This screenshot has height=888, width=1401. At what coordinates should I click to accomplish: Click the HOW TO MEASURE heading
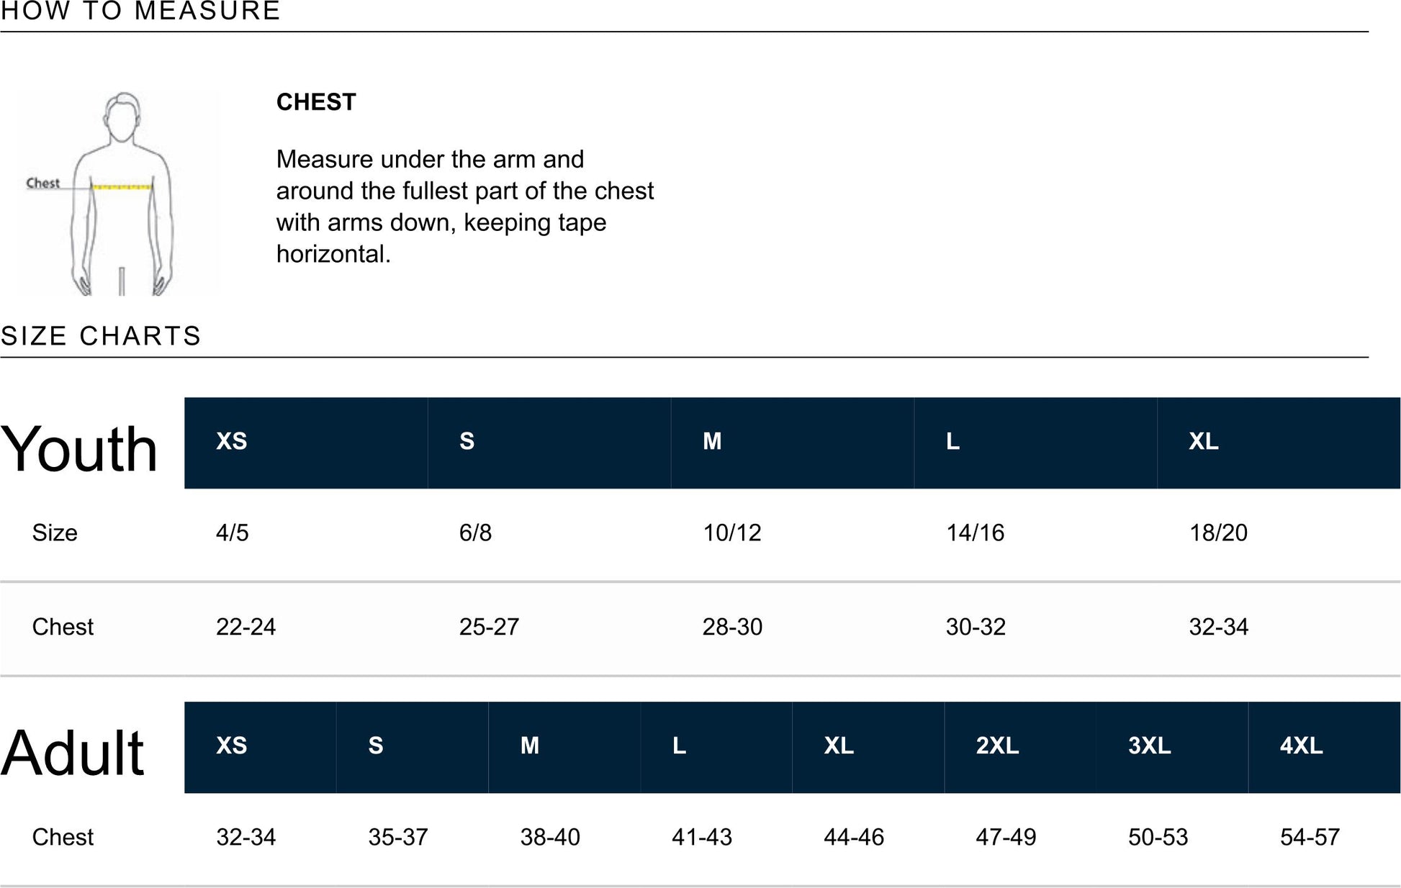coord(140,11)
